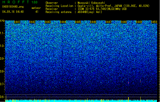The width and height of the screenshot is (160, 102).
Task: Select the file name 0409160440.png
Action: point(13,7)
